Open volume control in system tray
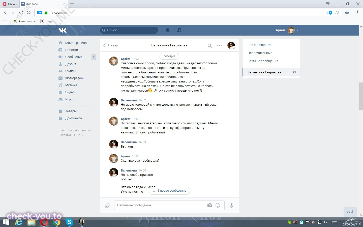 pos(325,222)
